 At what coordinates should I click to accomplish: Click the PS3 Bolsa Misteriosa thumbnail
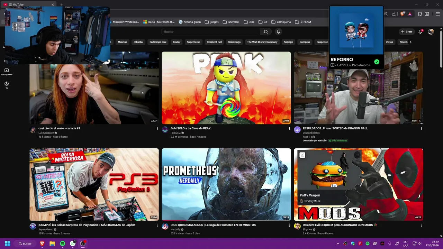tap(94, 184)
